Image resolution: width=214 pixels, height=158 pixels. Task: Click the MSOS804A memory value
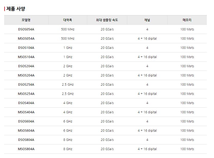(187, 149)
